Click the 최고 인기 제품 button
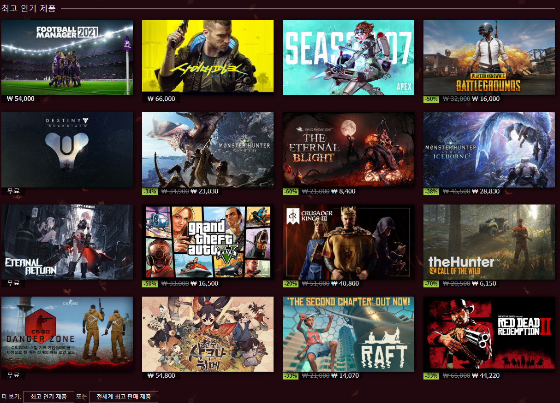Viewport: 560px width, 403px height. 48,397
